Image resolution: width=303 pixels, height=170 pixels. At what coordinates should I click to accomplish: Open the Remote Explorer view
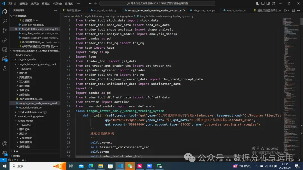click(x=5, y=49)
